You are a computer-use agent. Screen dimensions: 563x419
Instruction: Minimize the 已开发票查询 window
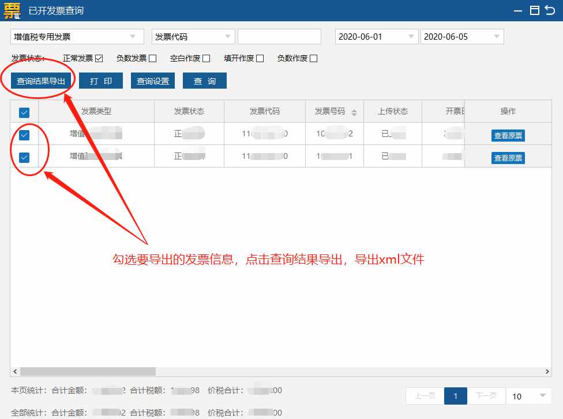tap(518, 11)
